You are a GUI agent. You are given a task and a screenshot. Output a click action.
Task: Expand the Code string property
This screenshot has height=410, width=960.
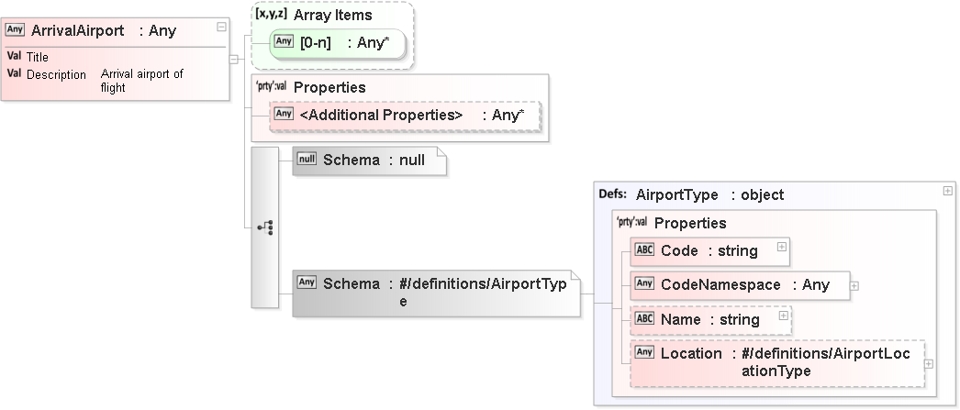[781, 246]
